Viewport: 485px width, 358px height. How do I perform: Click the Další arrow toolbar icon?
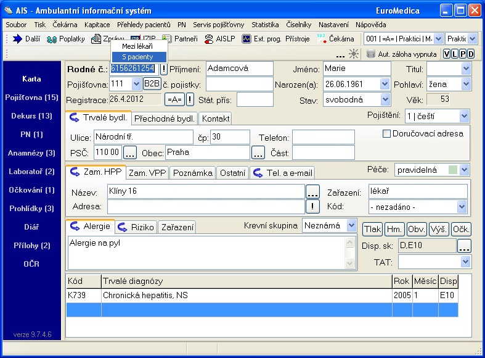[x=17, y=39]
